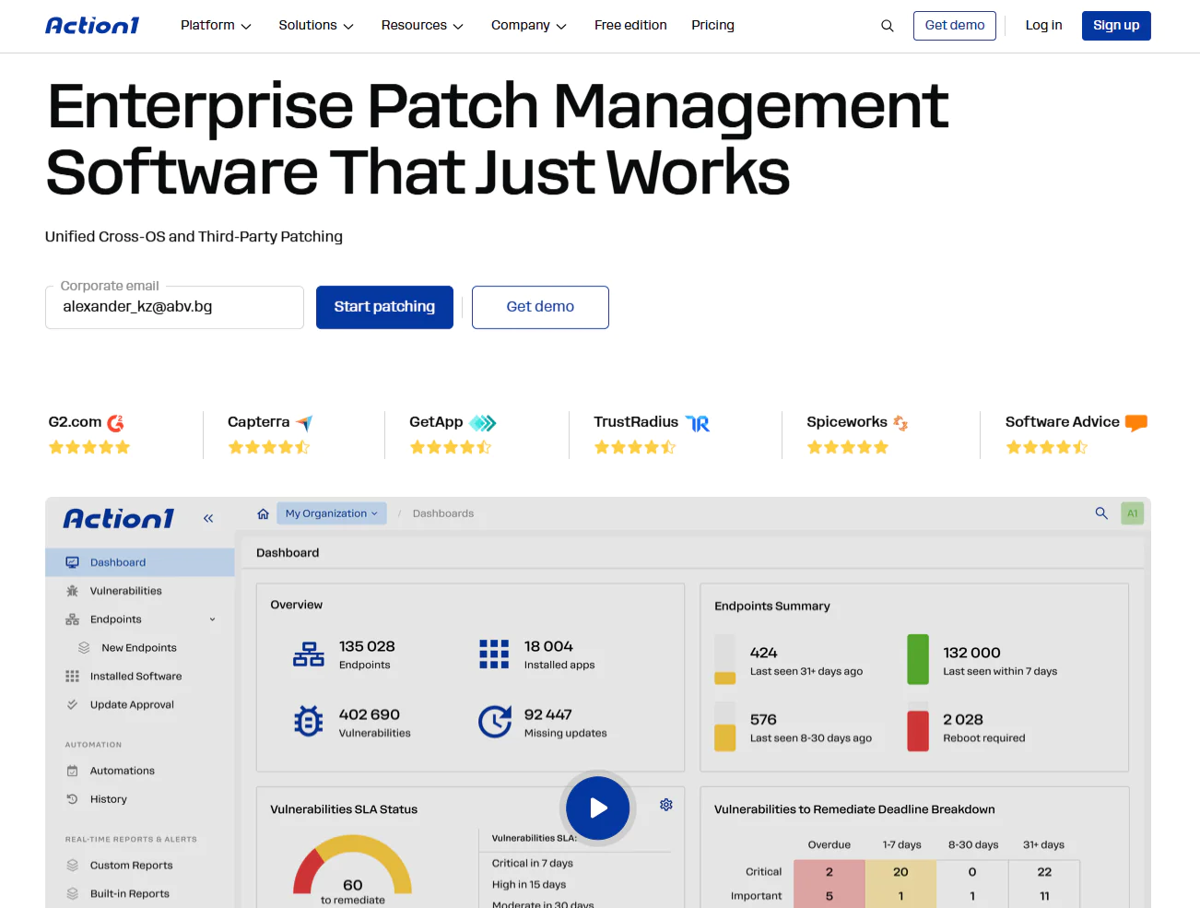1200x908 pixels.
Task: Open the site search magnifier icon
Action: 888,26
